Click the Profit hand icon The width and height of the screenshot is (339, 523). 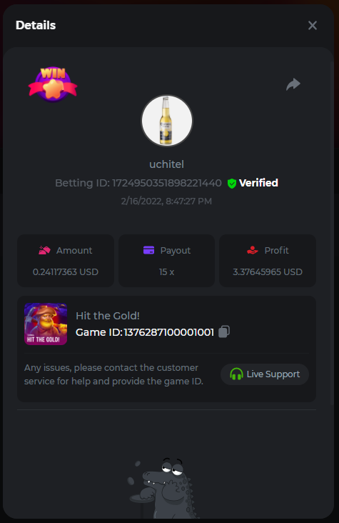point(253,250)
